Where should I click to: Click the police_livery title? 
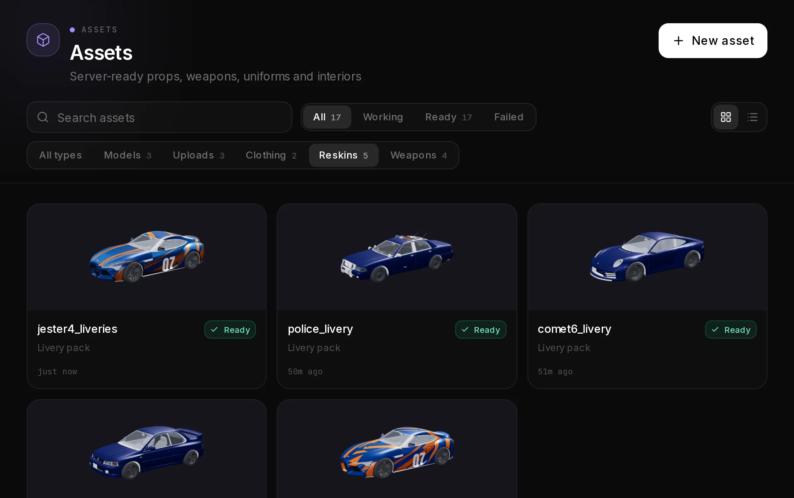[x=320, y=329]
